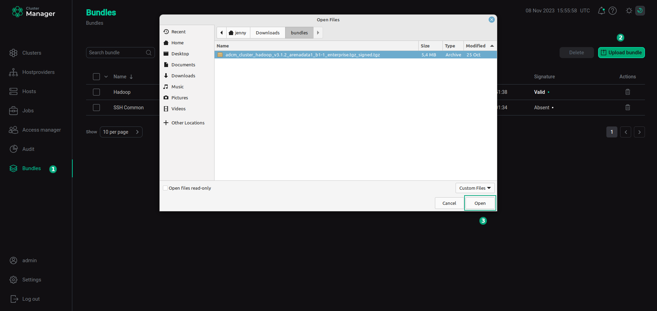This screenshot has width=657, height=311.
Task: Check the Hadoop bundle checkbox
Action: tap(96, 92)
